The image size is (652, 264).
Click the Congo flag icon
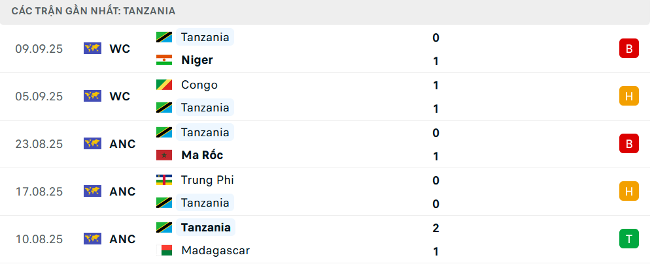(163, 85)
